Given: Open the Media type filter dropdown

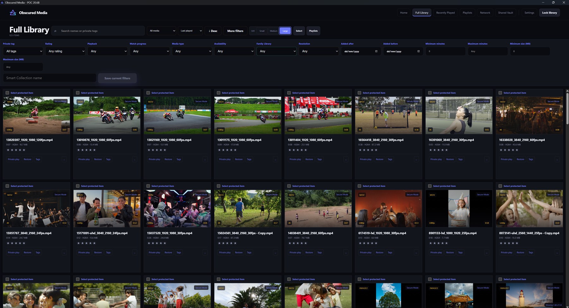Looking at the screenshot, I should coord(192,51).
